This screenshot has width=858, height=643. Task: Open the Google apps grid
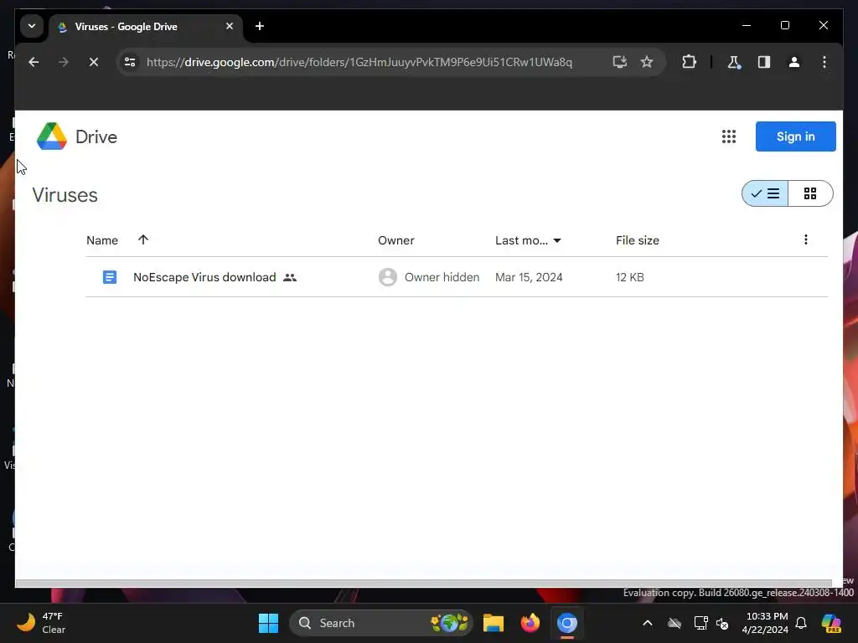point(728,136)
